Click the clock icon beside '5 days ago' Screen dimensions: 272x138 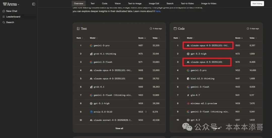151,29
